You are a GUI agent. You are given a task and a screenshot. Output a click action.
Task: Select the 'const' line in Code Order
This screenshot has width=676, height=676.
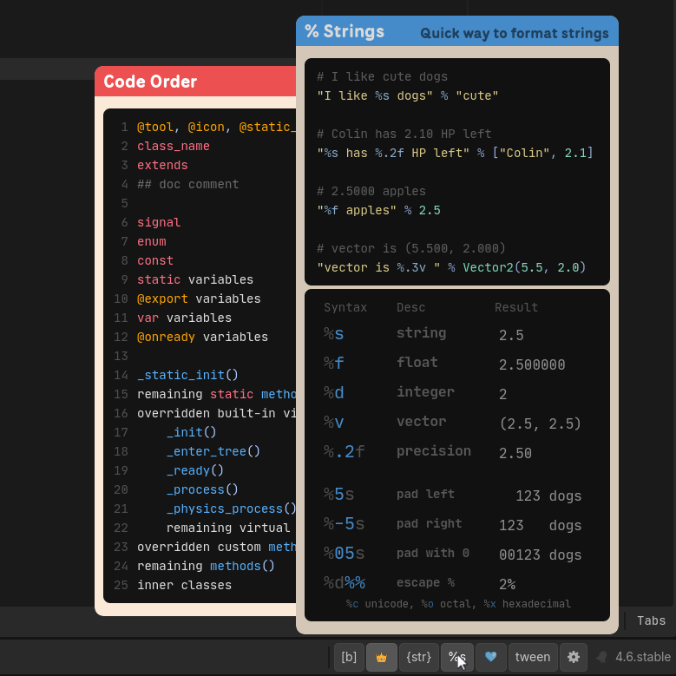pos(155,260)
